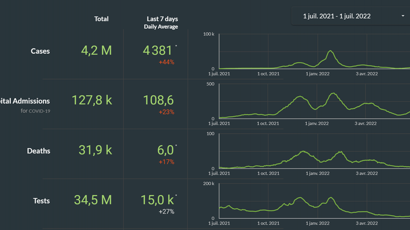Click the +23% admissions change
This screenshot has width=410, height=230.
166,112
